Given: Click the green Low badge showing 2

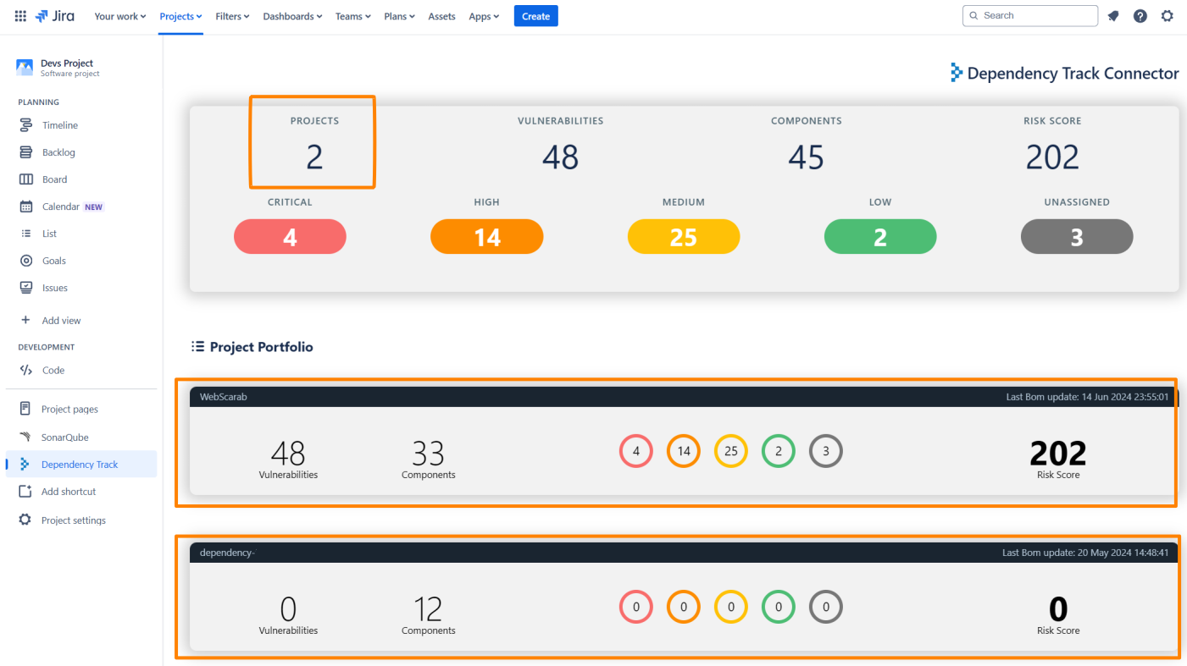Looking at the screenshot, I should tap(880, 236).
